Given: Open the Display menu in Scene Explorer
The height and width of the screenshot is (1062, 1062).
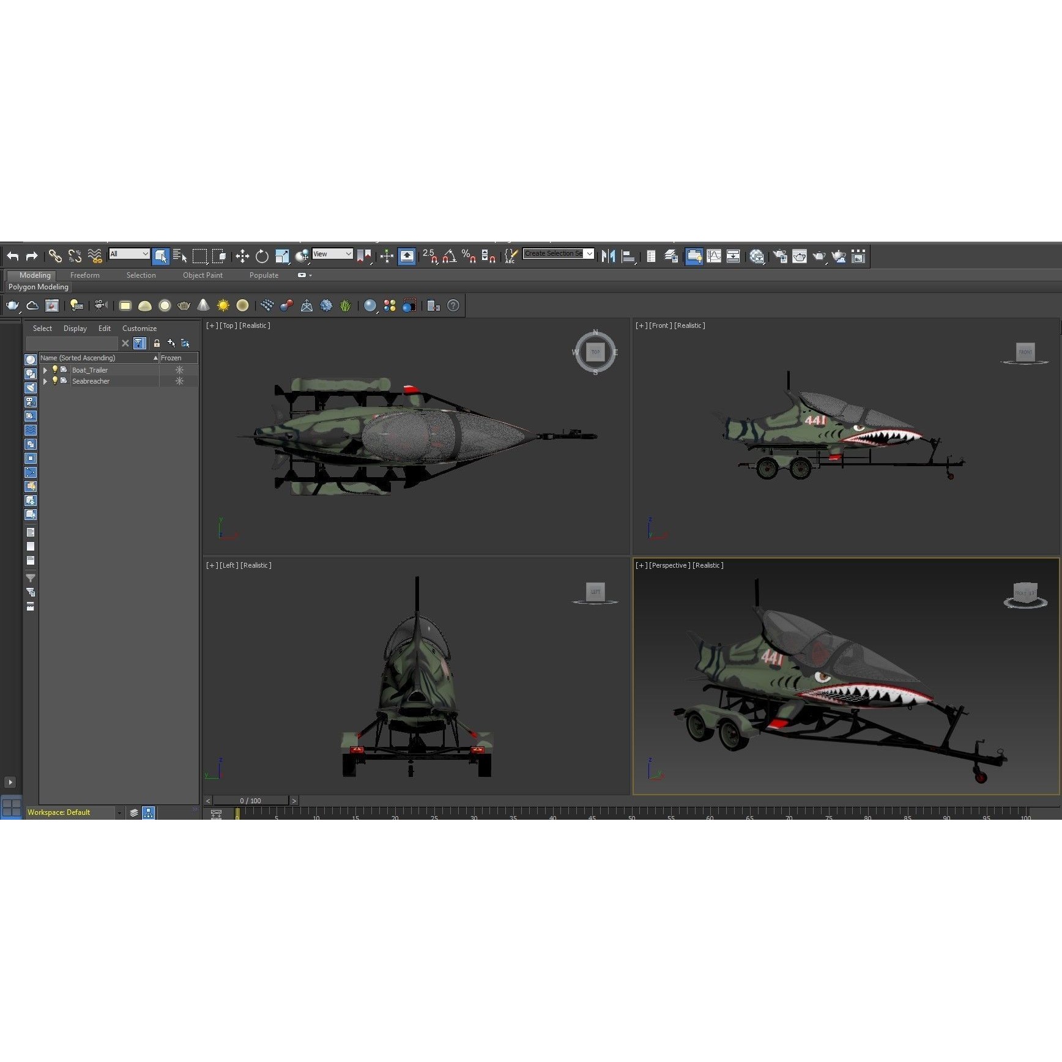Looking at the screenshot, I should click(x=75, y=329).
